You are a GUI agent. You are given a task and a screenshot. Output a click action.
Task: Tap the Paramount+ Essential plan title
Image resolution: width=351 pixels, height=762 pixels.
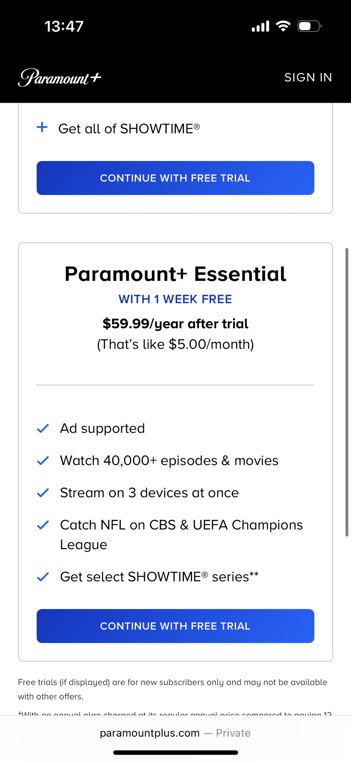coord(175,274)
